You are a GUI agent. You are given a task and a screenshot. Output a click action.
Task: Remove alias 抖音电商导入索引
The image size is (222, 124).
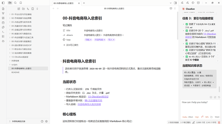(x=102, y=35)
